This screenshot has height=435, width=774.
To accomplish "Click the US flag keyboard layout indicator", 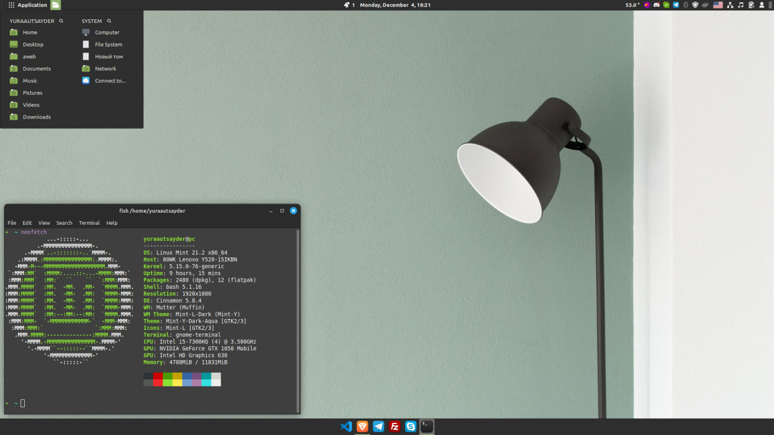I will 718,5.
